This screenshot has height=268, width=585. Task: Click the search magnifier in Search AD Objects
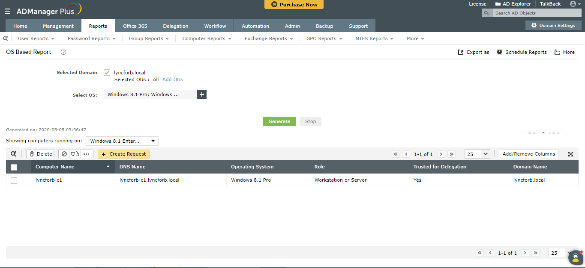(x=487, y=13)
